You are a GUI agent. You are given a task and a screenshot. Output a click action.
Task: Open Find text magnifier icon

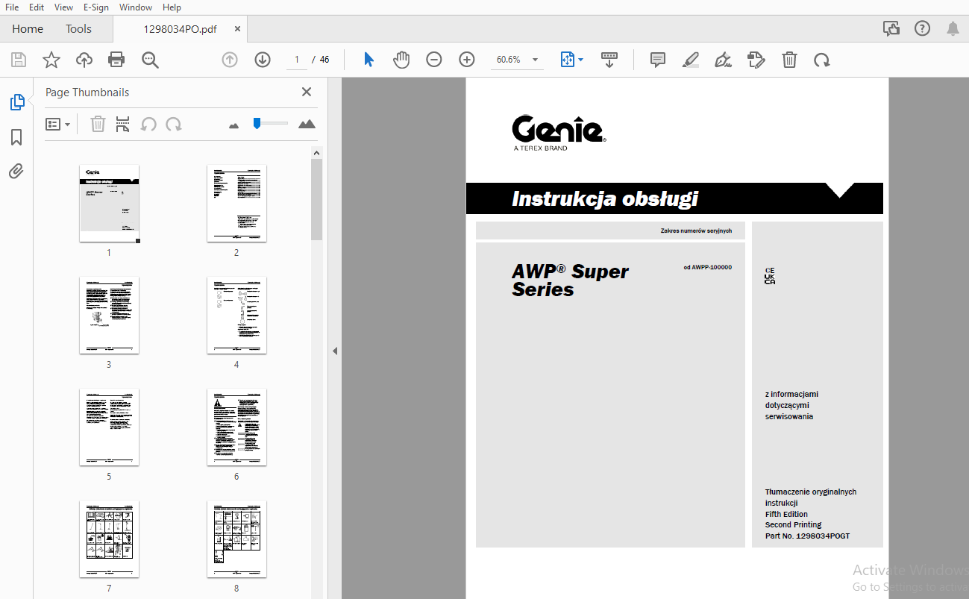[x=150, y=60]
